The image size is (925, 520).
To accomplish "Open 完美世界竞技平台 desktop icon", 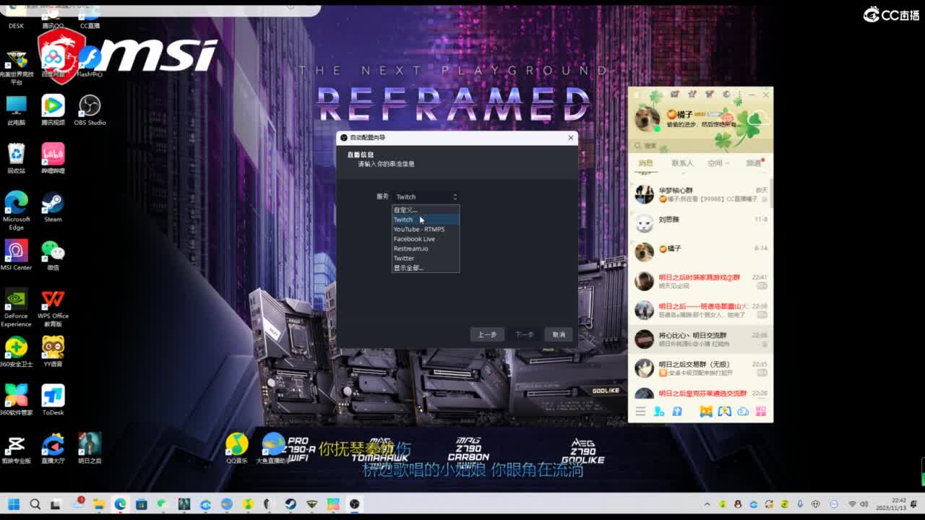I will click(16, 67).
